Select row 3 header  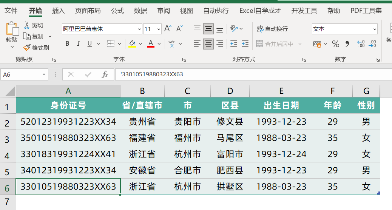coord(8,139)
